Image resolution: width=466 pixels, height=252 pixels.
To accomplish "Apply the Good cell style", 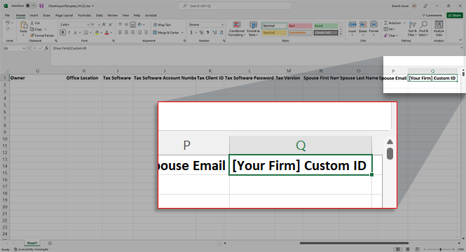I will coord(326,26).
